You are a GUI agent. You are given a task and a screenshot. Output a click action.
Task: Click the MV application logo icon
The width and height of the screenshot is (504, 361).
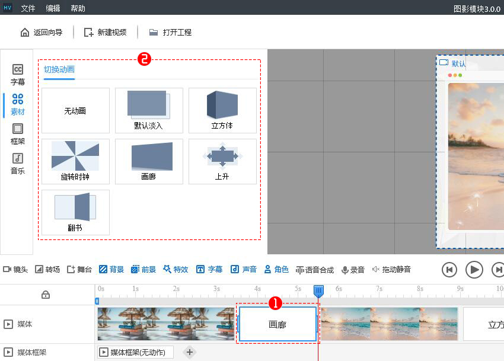click(x=7, y=8)
